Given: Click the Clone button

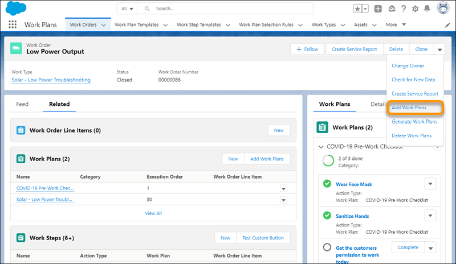Looking at the screenshot, I should (x=421, y=49).
